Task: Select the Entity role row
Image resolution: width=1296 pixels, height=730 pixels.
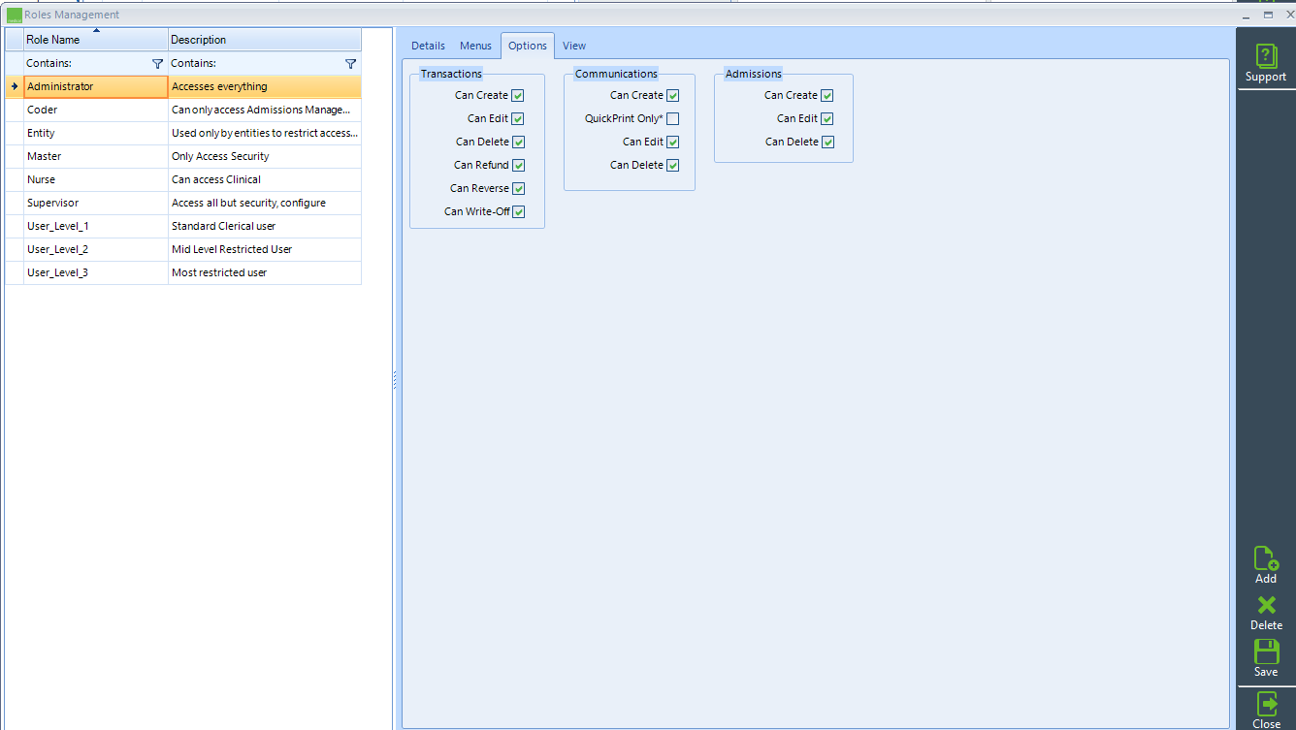Action: [183, 133]
